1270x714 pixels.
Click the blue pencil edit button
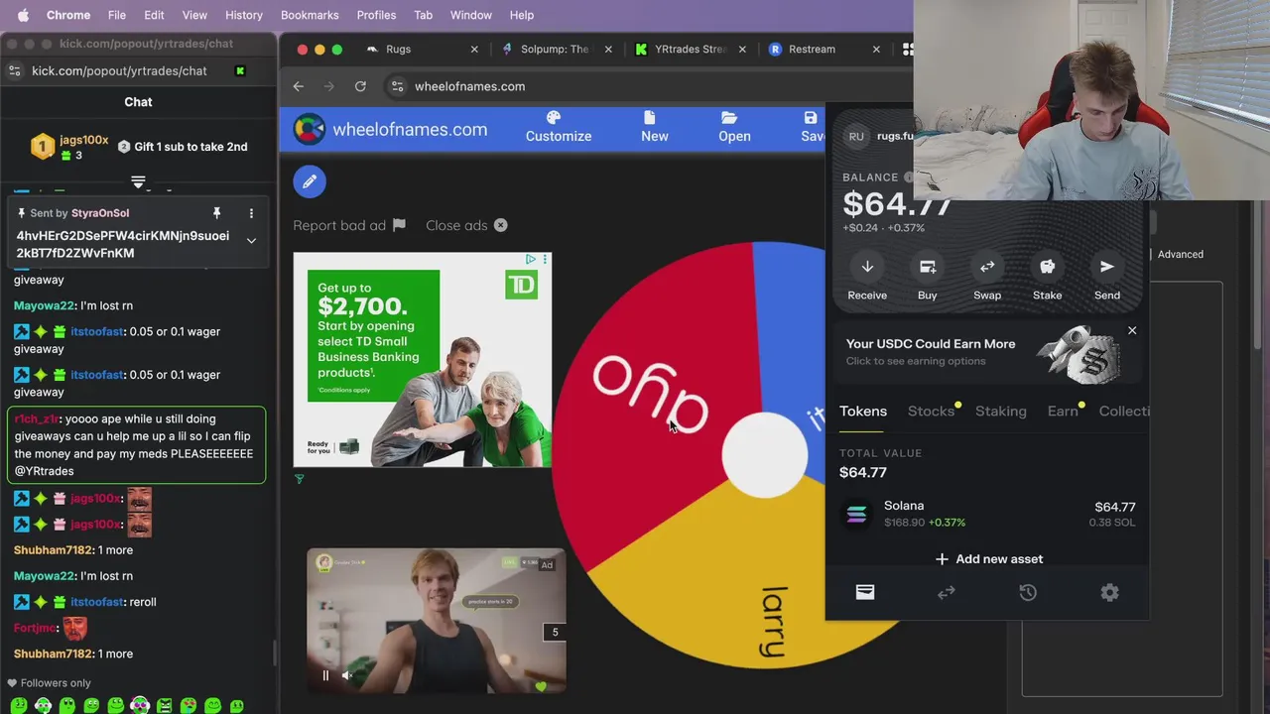(310, 181)
